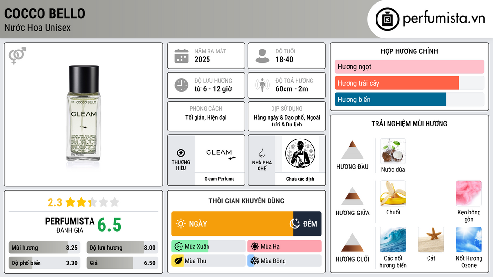Click the Thời gian khuyên dùng heading
This screenshot has height=277, width=493.
246,201
